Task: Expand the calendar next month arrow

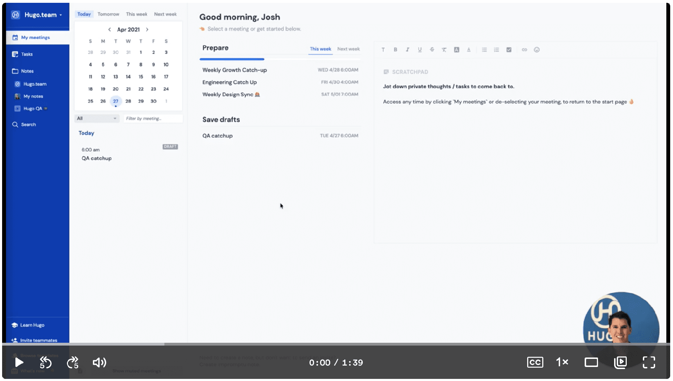Action: click(x=146, y=29)
